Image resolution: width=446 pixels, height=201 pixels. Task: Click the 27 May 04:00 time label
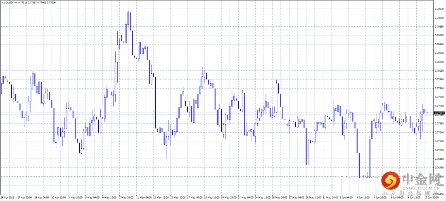click(297, 197)
